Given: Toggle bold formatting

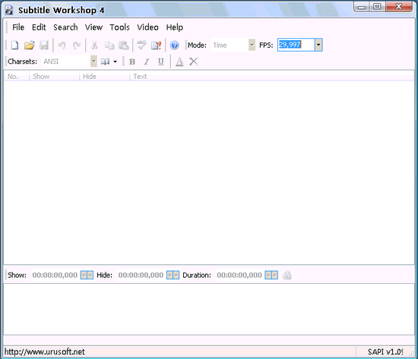Looking at the screenshot, I should click(132, 61).
